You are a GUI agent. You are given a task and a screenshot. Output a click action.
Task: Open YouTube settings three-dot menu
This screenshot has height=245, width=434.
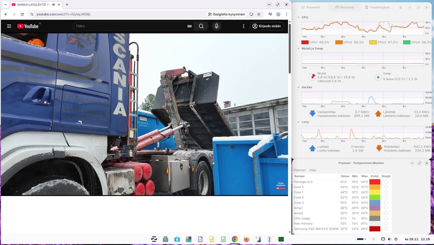point(244,26)
